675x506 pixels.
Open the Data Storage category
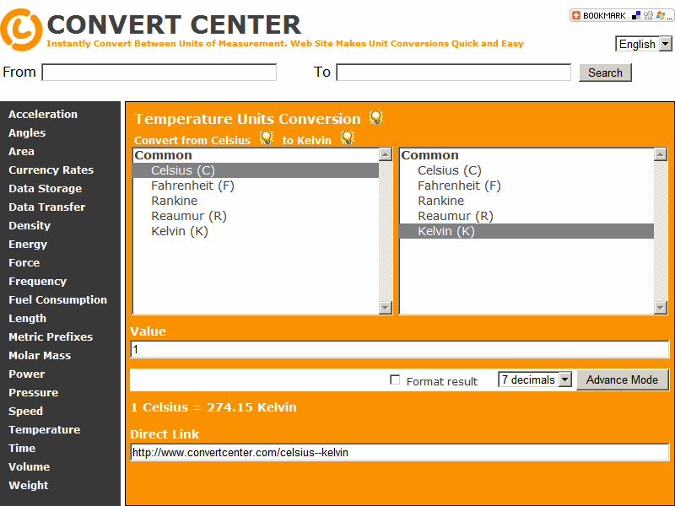tap(46, 188)
